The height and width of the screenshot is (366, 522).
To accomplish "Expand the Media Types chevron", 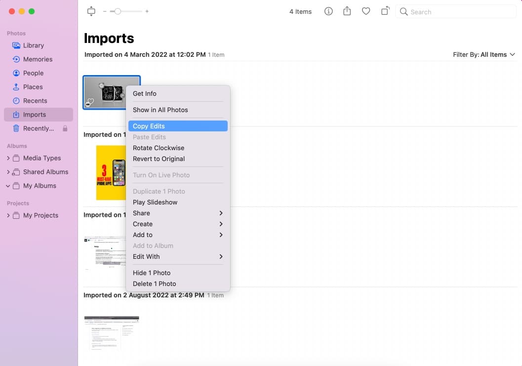I will pyautogui.click(x=8, y=158).
